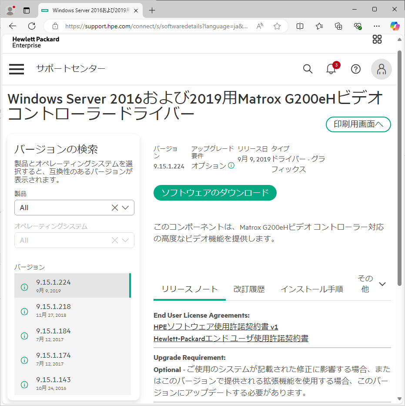Select version 9.15.1.143 row
This screenshot has width=405, height=406.
click(73, 383)
